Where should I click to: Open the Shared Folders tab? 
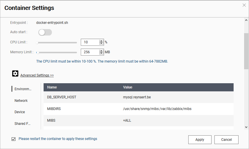[22, 124]
